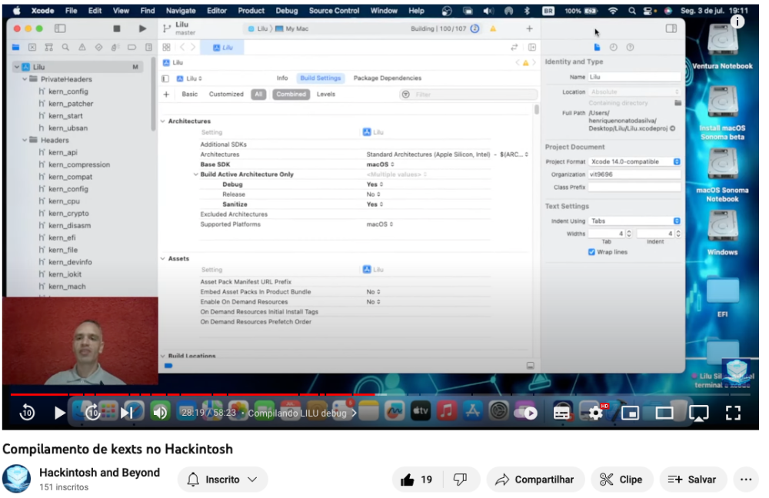769x498 pixels.
Task: Select the Quick Help inspector icon
Action: coord(631,48)
